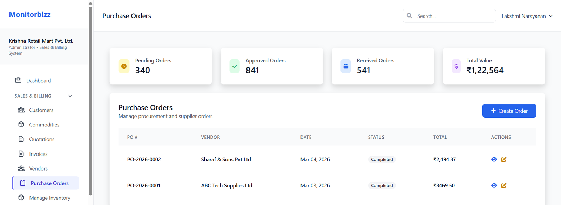Click the Total Value dollar icon
The width and height of the screenshot is (561, 205).
pyautogui.click(x=456, y=66)
